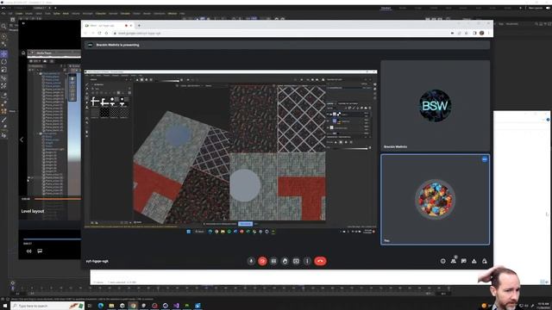Bookmark this page with the star icon

click(467, 33)
